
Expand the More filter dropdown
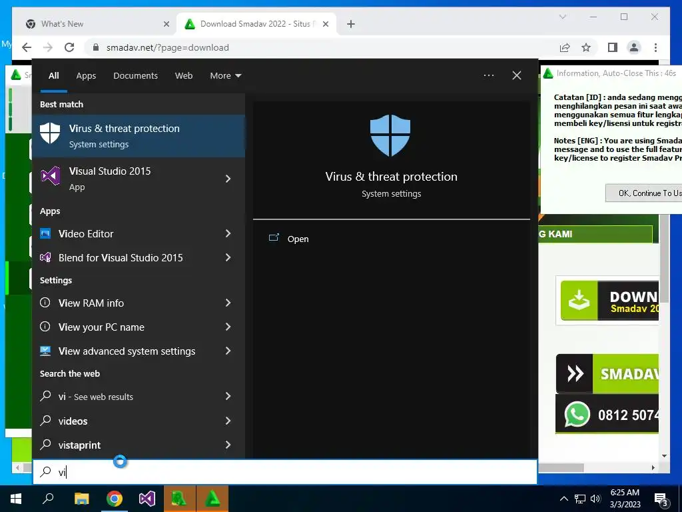point(225,76)
